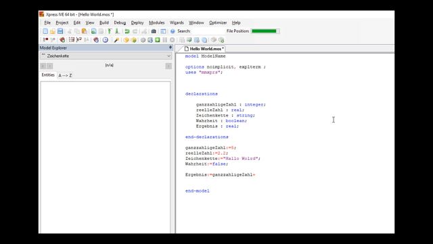
Task: Open the Modules menu
Action: click(156, 22)
